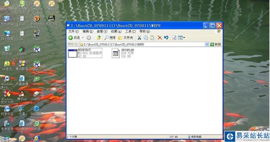Select the mi desktop file
The width and height of the screenshot is (270, 142).
point(22,36)
